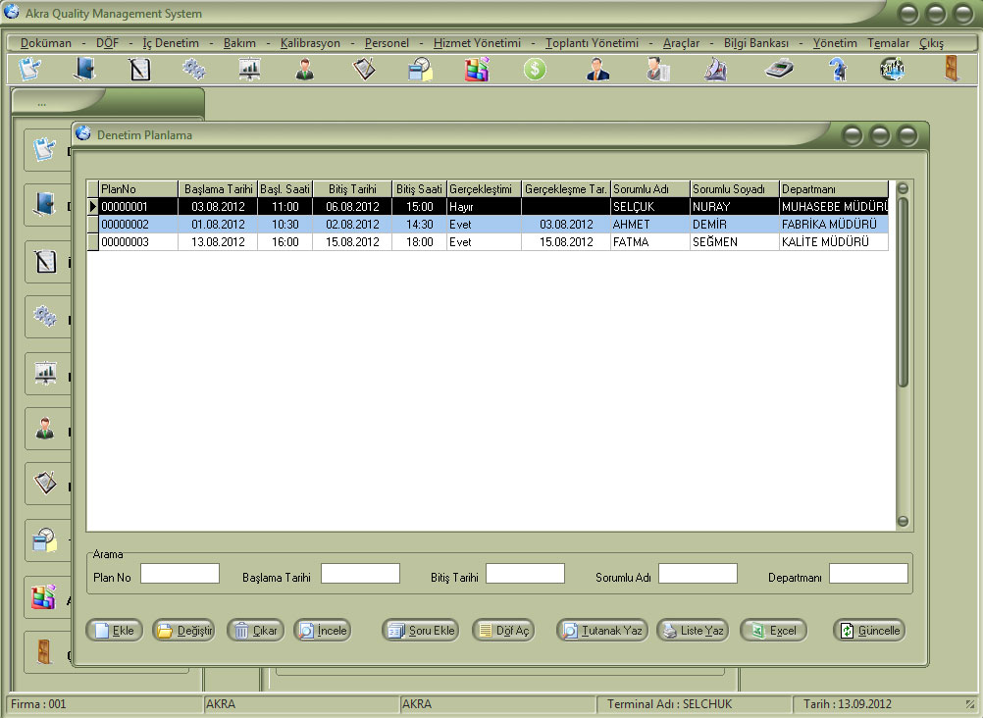The image size is (983, 718).
Task: Click the notepad-and-pencil icon in the left sidebar
Action: click(45, 261)
